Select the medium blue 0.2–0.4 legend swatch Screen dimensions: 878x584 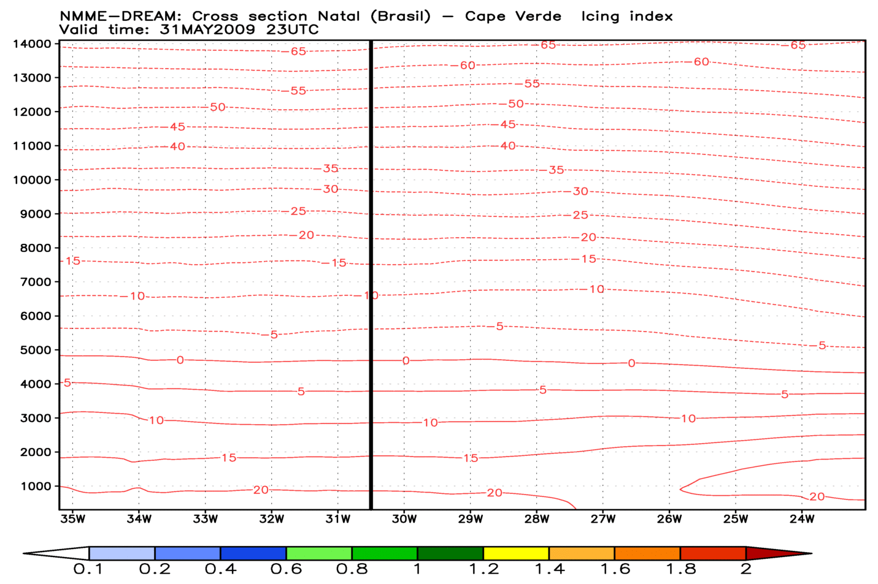pyautogui.click(x=188, y=553)
